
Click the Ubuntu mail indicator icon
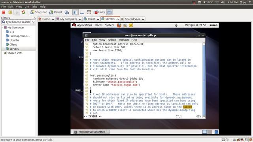point(199,2)
